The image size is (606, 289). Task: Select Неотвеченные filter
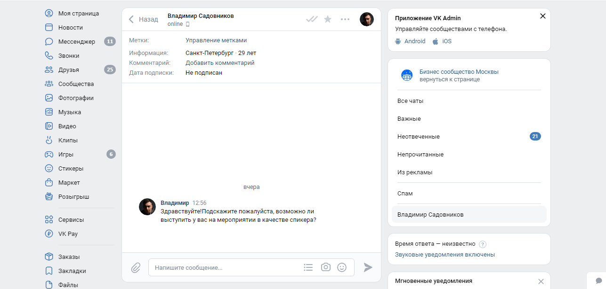469,137
